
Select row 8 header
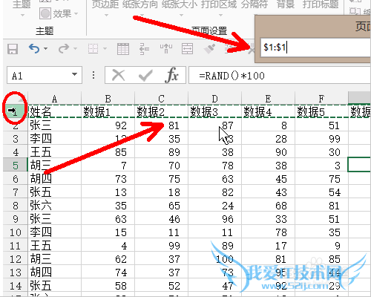pos(16,205)
